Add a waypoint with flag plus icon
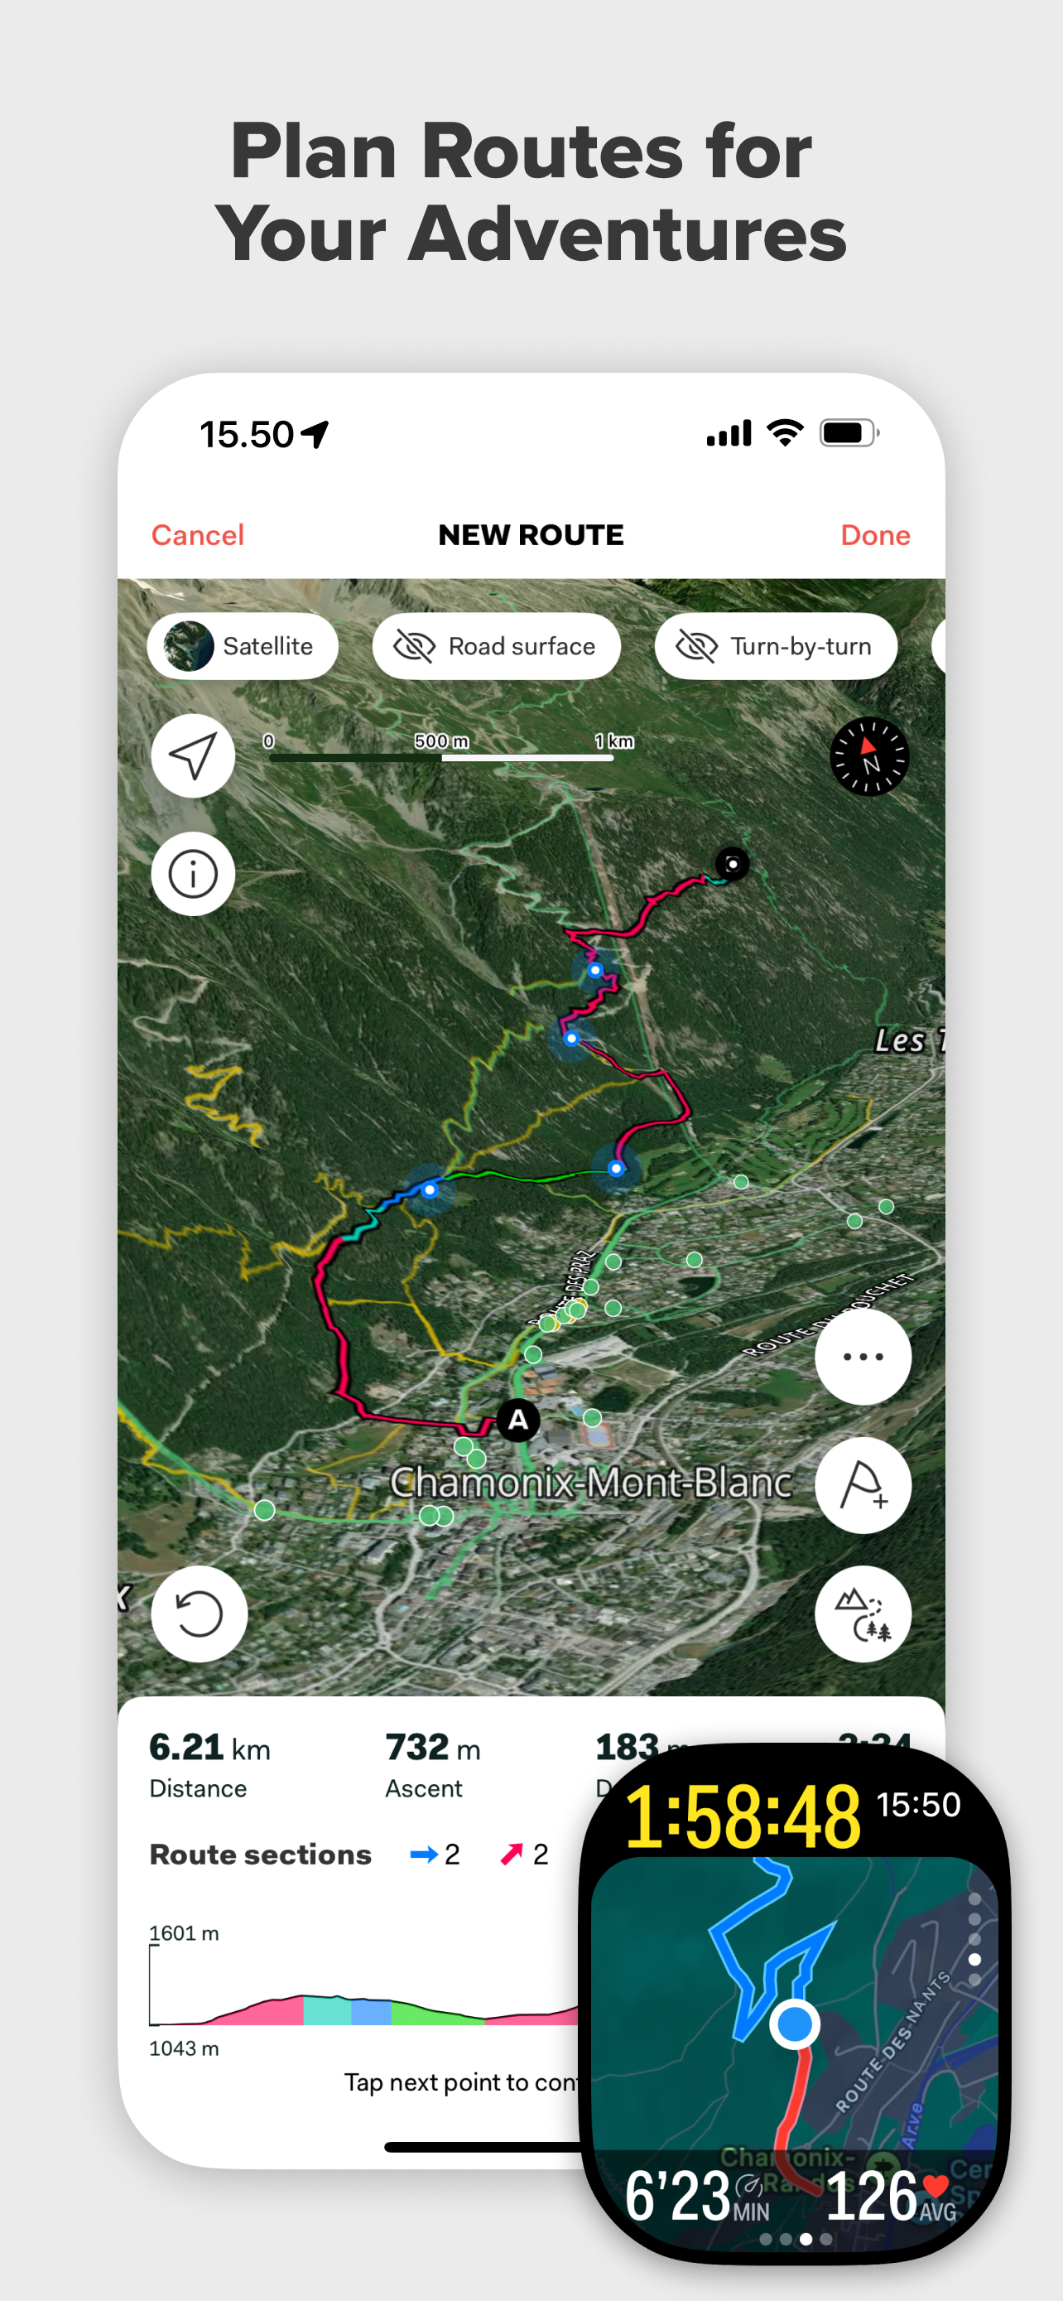Viewport: 1063px width, 2301px height. coord(863,1485)
